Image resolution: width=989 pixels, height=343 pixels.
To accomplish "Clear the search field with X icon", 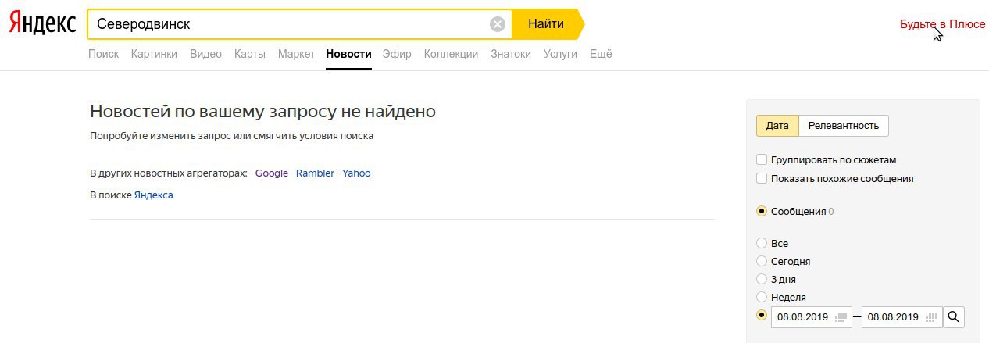I will click(x=498, y=24).
